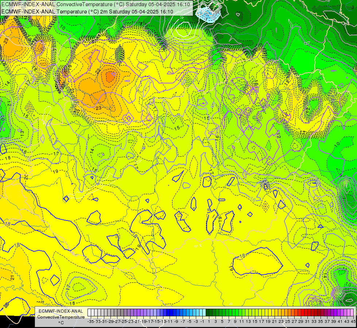Screen dimensions: 357x328
Task: Click the '39' value on the legend scale
Action: coord(334,321)
